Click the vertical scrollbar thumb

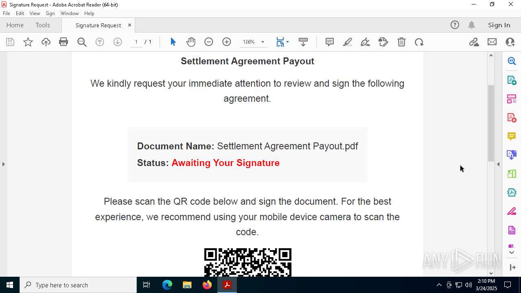(x=491, y=123)
